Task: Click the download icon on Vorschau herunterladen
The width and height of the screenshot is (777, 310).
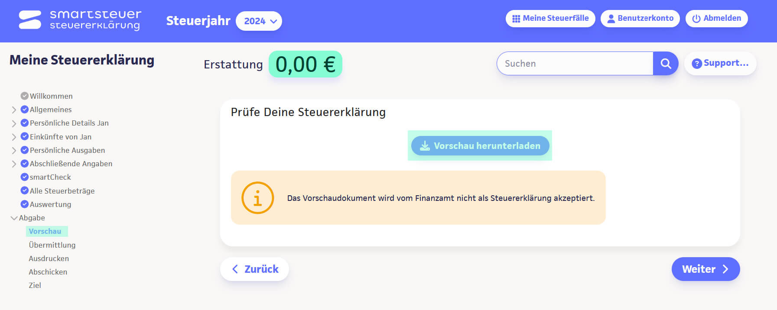Action: [425, 146]
